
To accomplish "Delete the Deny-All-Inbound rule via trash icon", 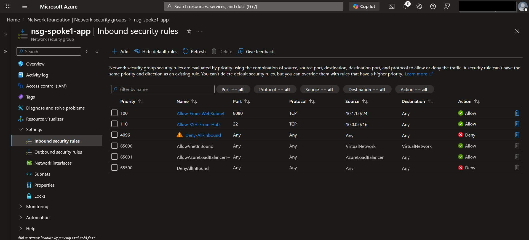I will (517, 135).
